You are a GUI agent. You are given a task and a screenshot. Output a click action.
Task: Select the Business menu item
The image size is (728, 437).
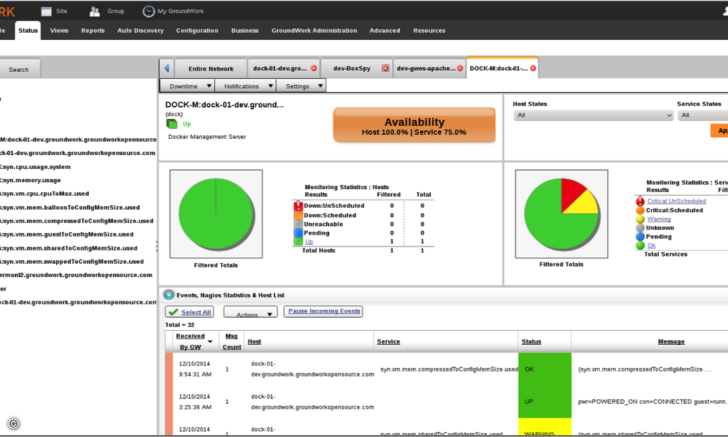[244, 30]
